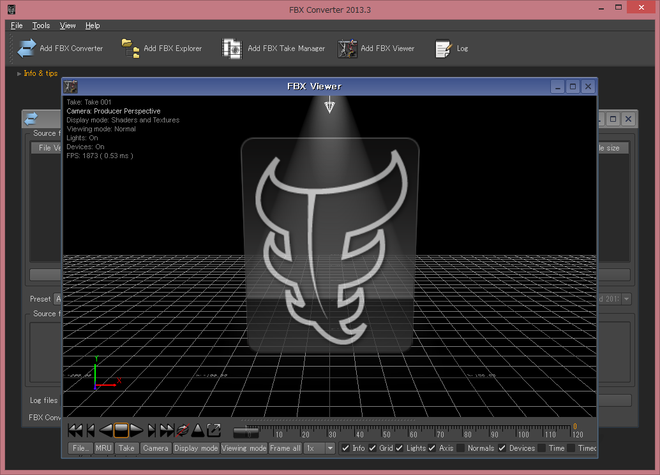This screenshot has height=475, width=660.
Task: Close the background FBX Converter panel
Action: coord(629,119)
